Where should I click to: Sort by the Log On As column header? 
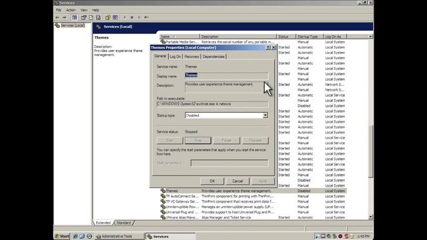[x=335, y=37]
